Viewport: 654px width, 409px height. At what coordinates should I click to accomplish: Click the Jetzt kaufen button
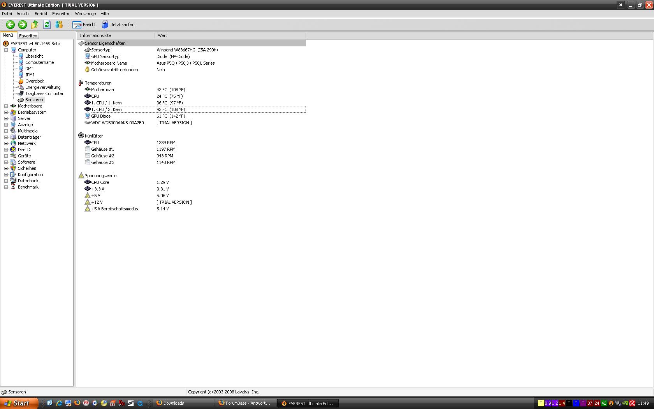click(x=118, y=25)
